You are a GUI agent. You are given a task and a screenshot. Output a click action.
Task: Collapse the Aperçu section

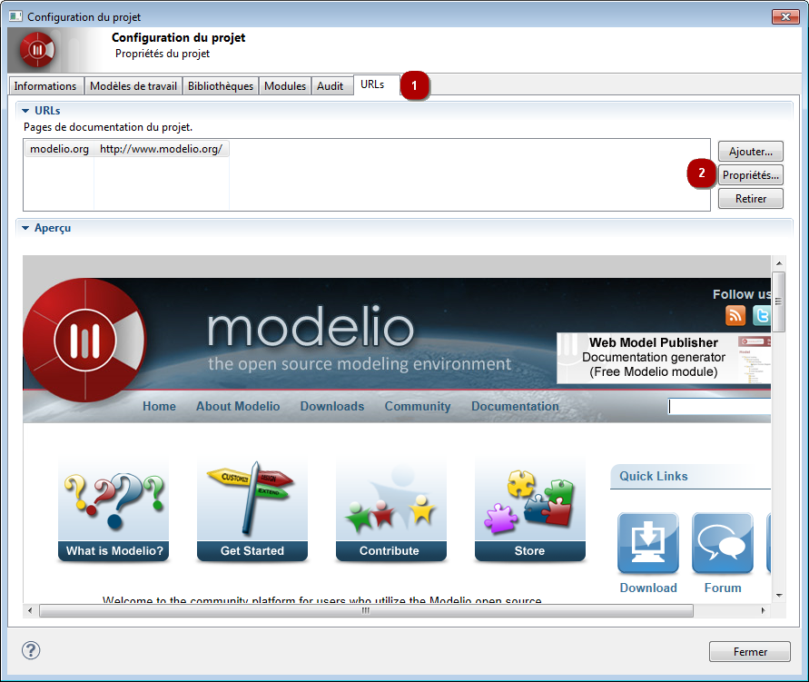[25, 228]
